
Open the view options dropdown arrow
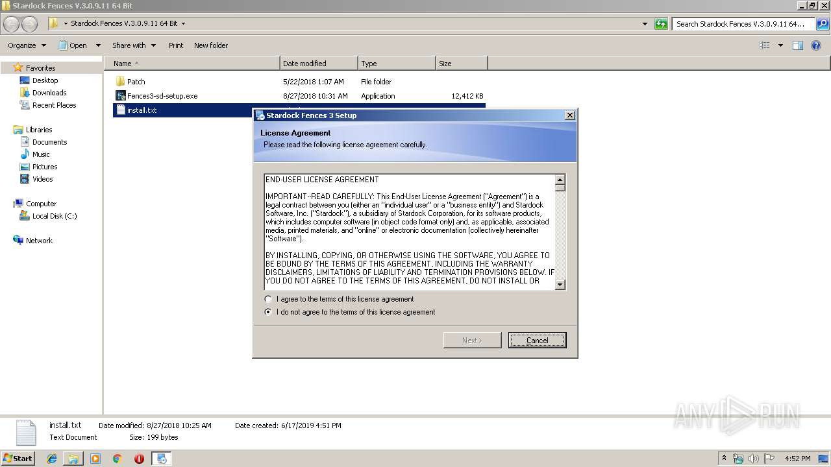[780, 45]
